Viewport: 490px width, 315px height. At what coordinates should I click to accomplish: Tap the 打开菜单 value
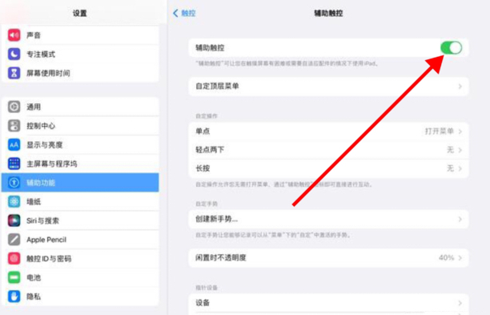[439, 131]
